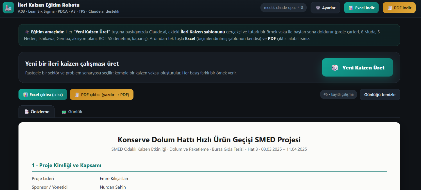The height and width of the screenshot is (190, 421).
Task: Click section heading Proje Kimliği ve Kapsamı
Action: 67,165
